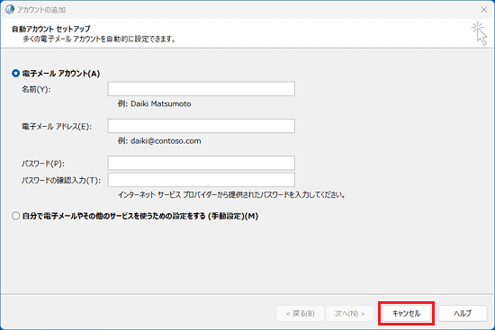495x330 pixels.
Task: Click the キャンセル button
Action: coord(406,313)
